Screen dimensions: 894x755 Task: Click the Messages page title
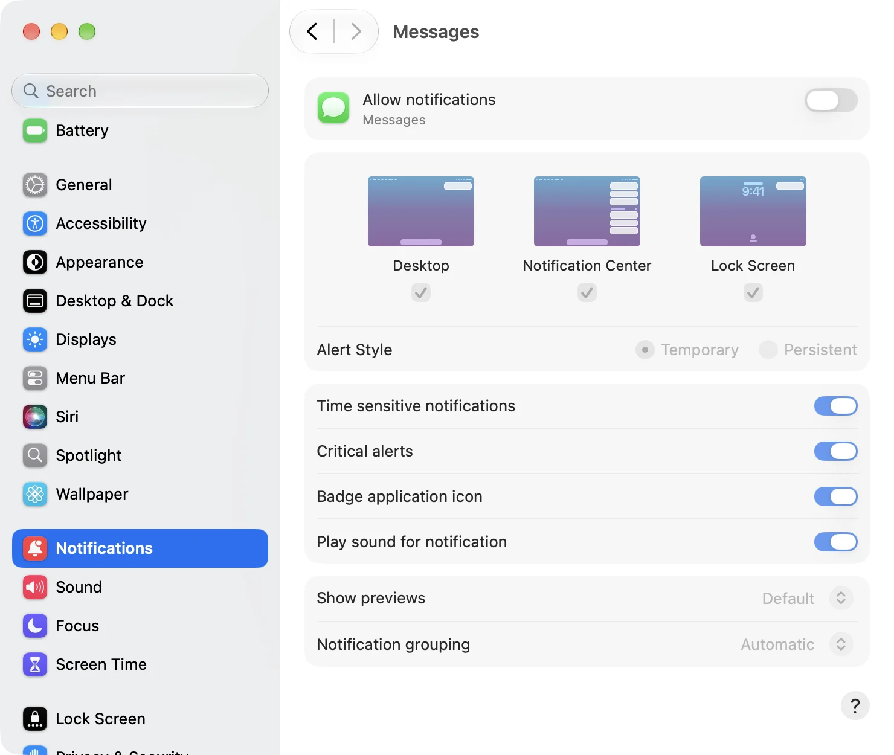[436, 32]
